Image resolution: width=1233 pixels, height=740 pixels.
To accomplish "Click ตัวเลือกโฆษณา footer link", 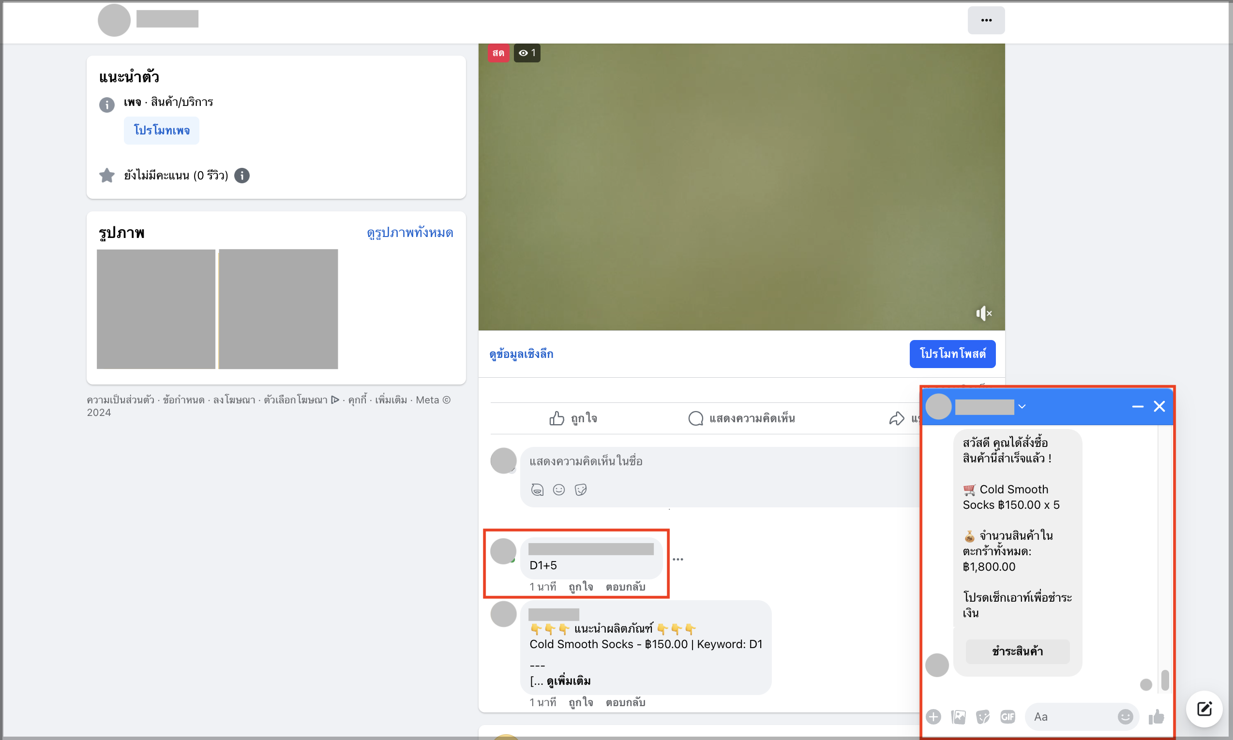I will coord(301,400).
